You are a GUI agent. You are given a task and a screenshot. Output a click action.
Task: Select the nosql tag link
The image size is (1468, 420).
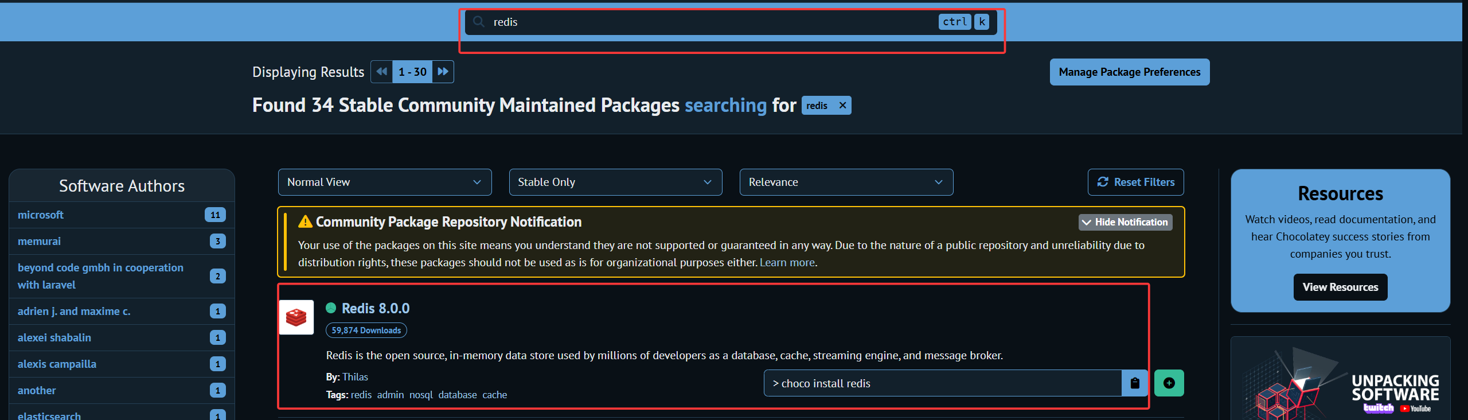pyautogui.click(x=421, y=395)
